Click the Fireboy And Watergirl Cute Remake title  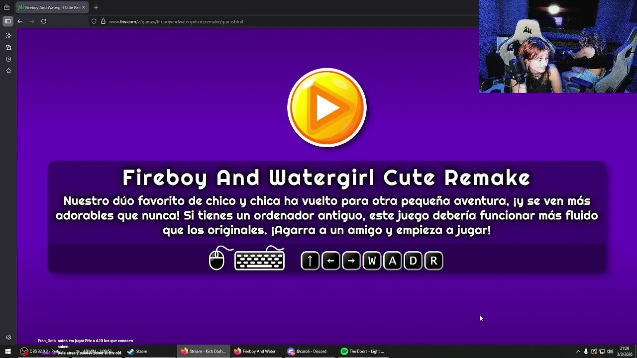tap(326, 178)
